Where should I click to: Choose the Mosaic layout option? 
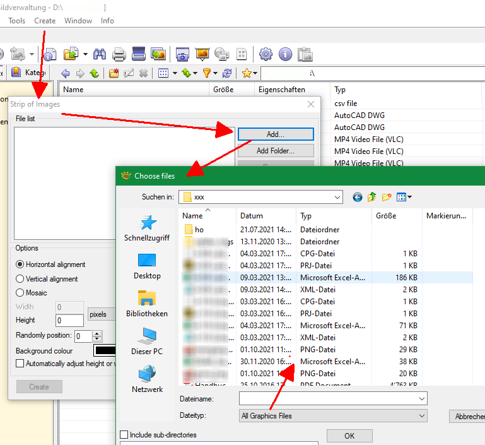point(20,293)
